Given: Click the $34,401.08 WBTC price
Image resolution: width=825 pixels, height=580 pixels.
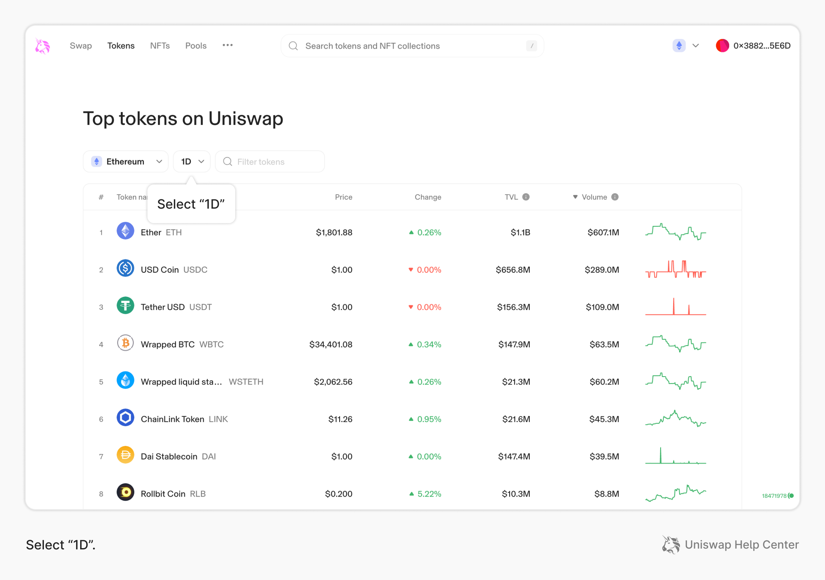Looking at the screenshot, I should [331, 344].
